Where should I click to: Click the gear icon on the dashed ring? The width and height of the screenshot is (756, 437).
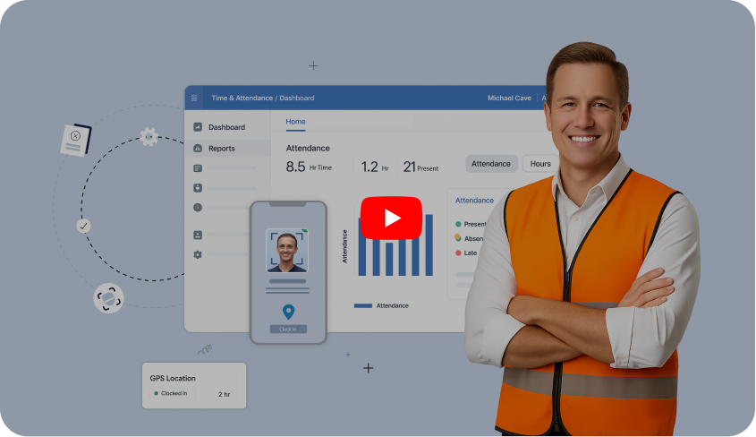(x=149, y=137)
